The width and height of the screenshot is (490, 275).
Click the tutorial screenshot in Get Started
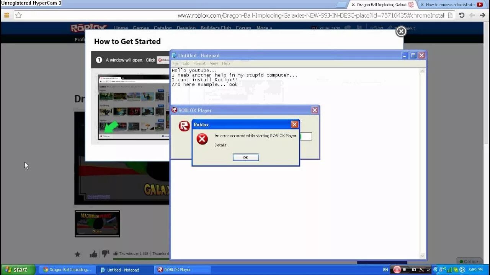[134, 107]
